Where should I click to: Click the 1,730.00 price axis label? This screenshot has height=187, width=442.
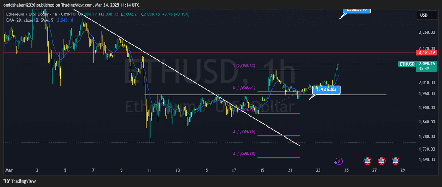click(x=427, y=149)
